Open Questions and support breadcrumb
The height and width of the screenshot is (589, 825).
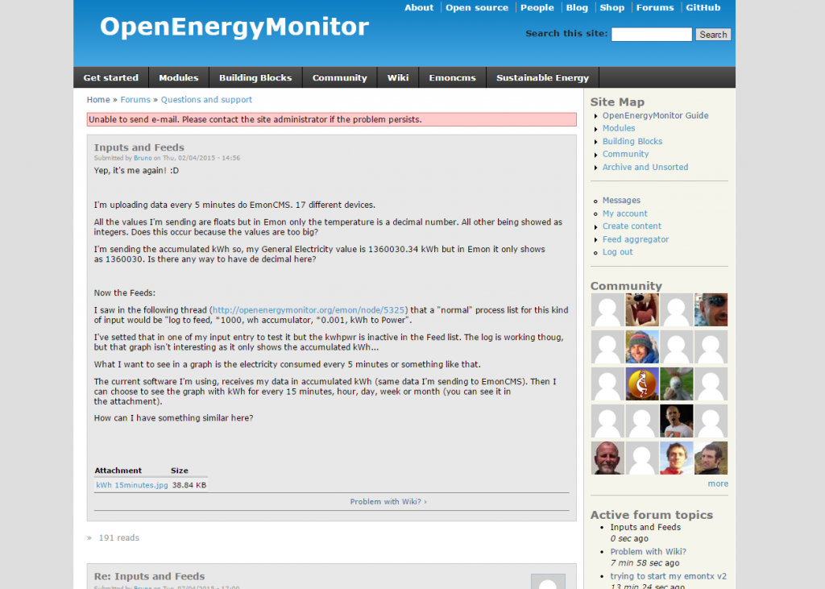[206, 99]
